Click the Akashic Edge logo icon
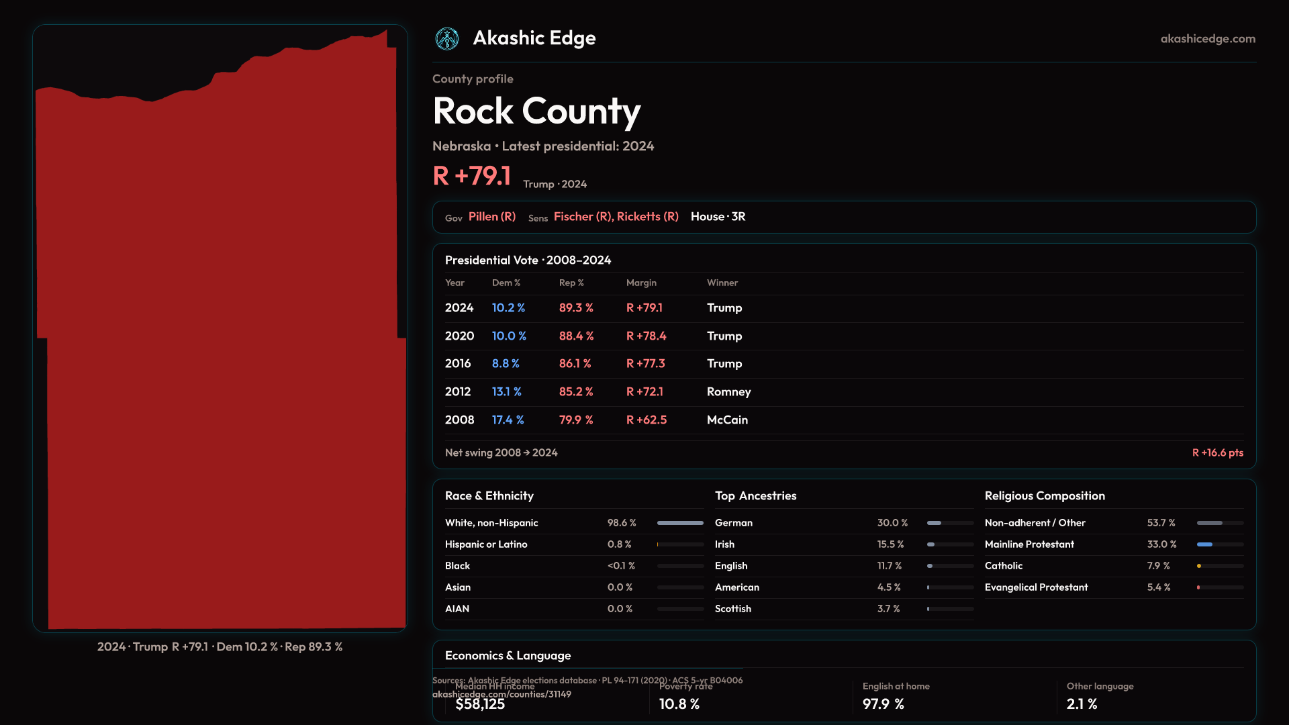The height and width of the screenshot is (725, 1289). [446, 39]
